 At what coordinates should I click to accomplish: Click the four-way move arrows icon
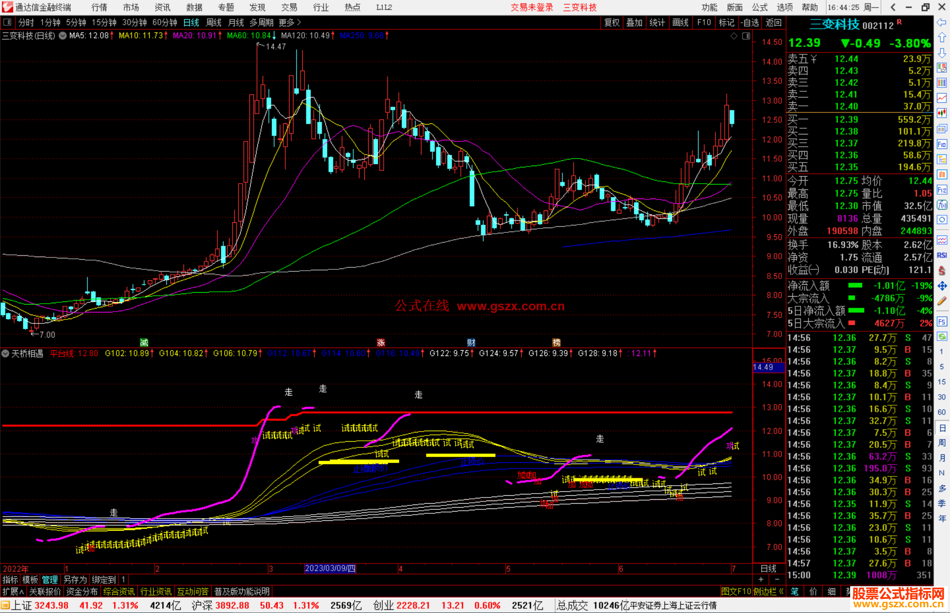pyautogui.click(x=942, y=286)
